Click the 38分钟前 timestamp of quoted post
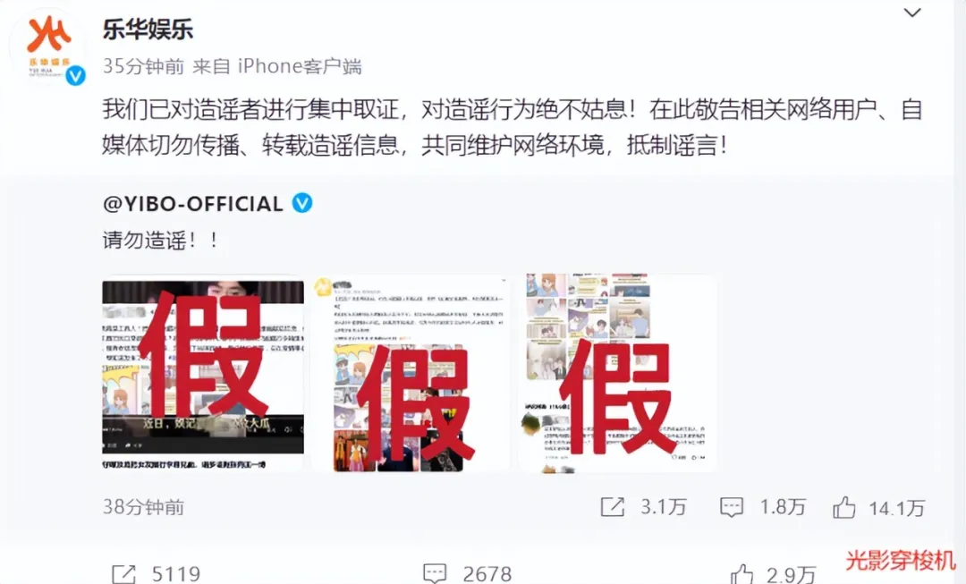Viewport: 966px width, 584px height. pos(143,507)
